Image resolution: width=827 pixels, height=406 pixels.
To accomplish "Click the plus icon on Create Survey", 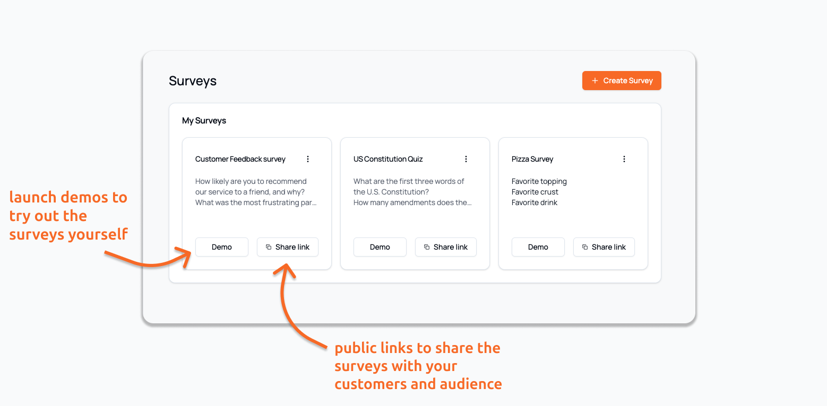I will pos(595,81).
